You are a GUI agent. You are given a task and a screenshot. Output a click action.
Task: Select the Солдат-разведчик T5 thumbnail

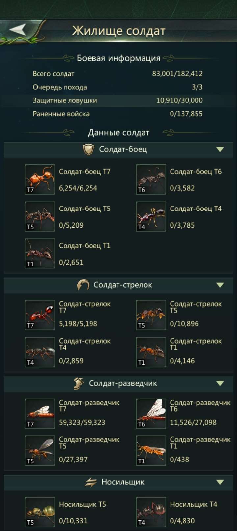pos(39,451)
